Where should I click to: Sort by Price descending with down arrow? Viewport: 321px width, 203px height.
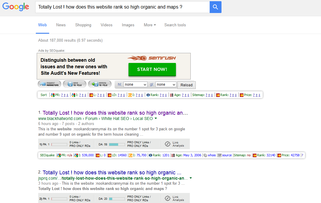click(x=259, y=95)
